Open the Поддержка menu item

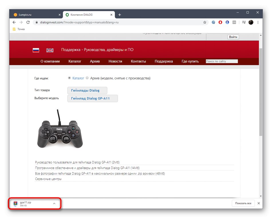pos(164,61)
